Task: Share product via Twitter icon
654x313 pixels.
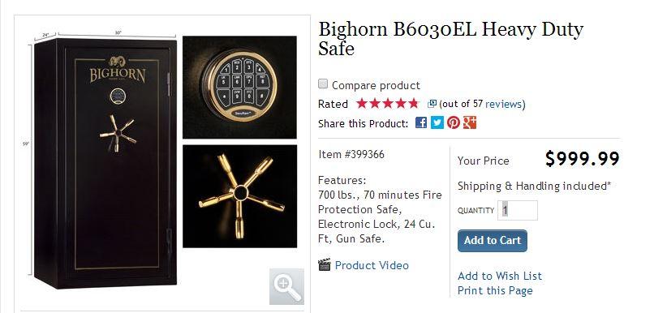Action: [x=437, y=122]
